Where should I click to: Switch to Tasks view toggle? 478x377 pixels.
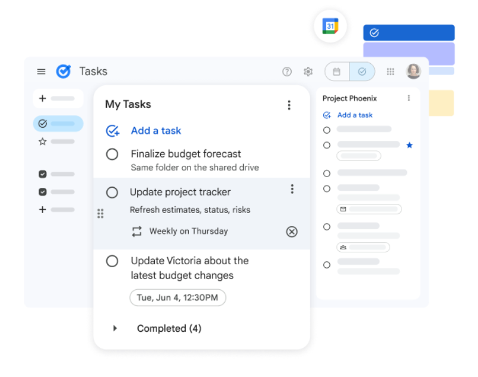362,72
